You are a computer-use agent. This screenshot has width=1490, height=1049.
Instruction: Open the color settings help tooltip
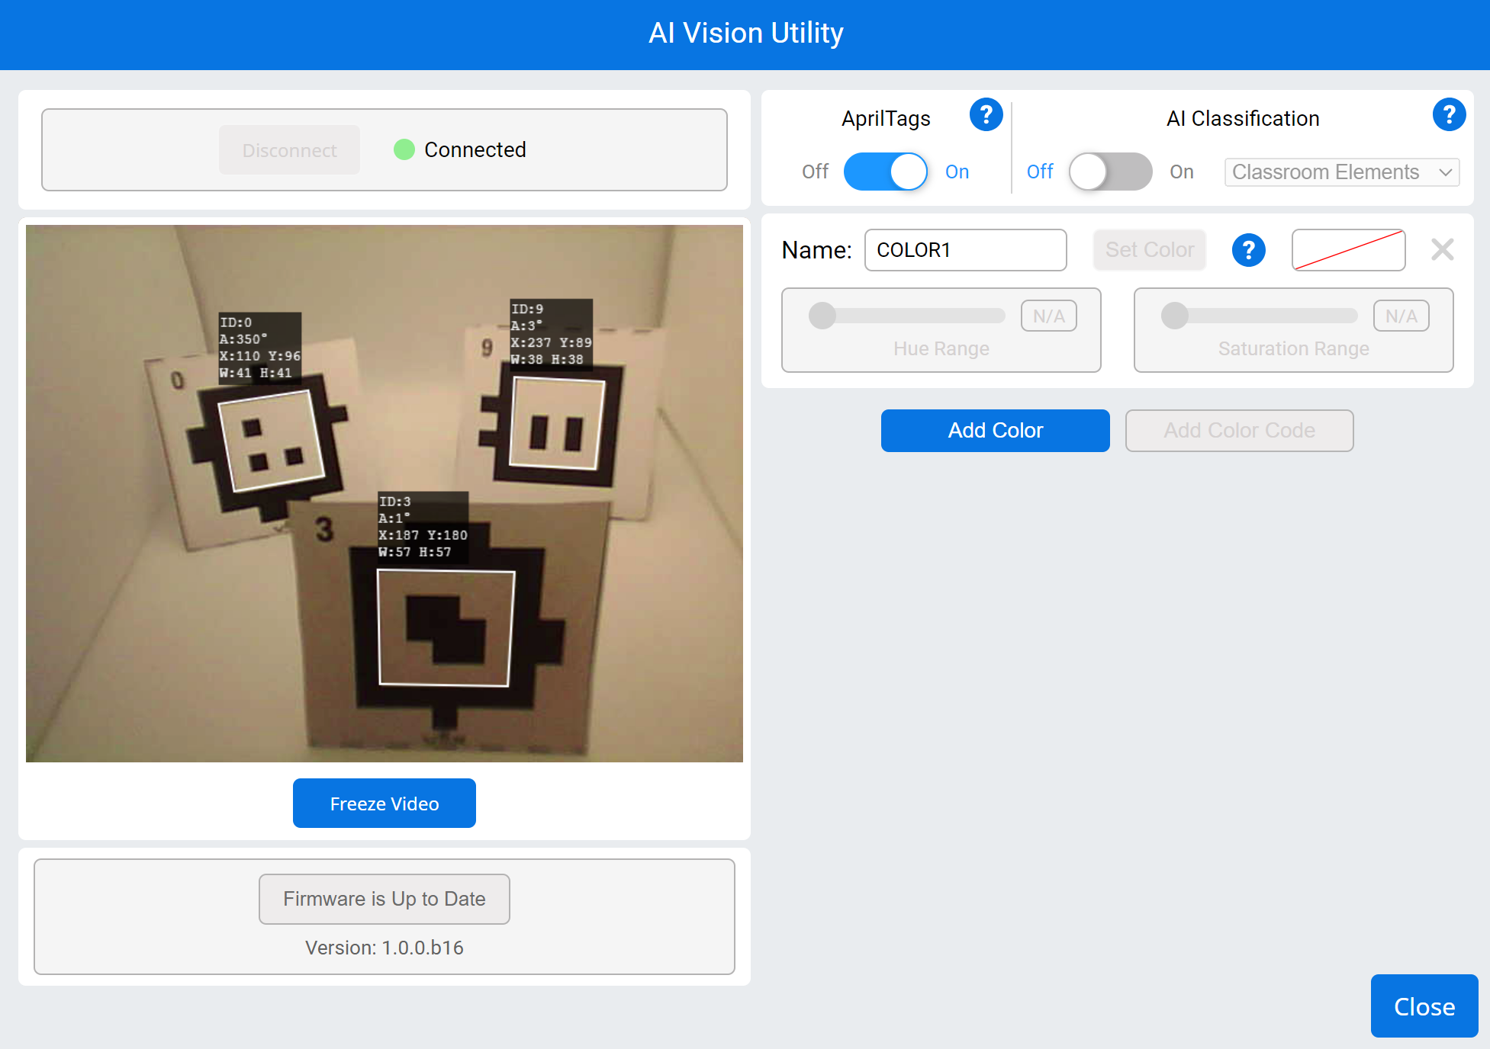click(1248, 249)
